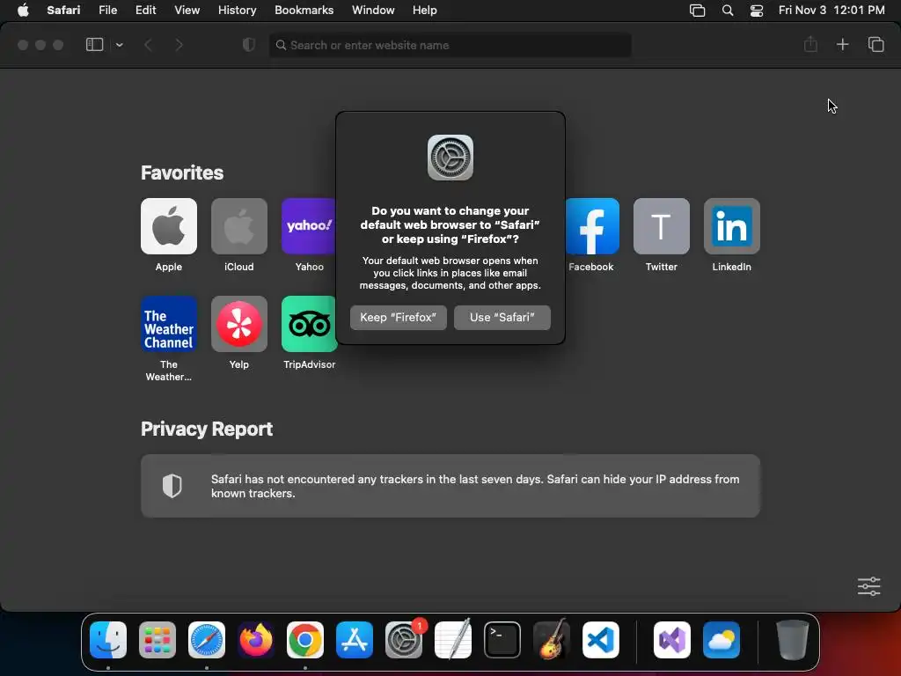Launch Google Chrome from the Dock
This screenshot has height=676, width=901.
(305, 640)
